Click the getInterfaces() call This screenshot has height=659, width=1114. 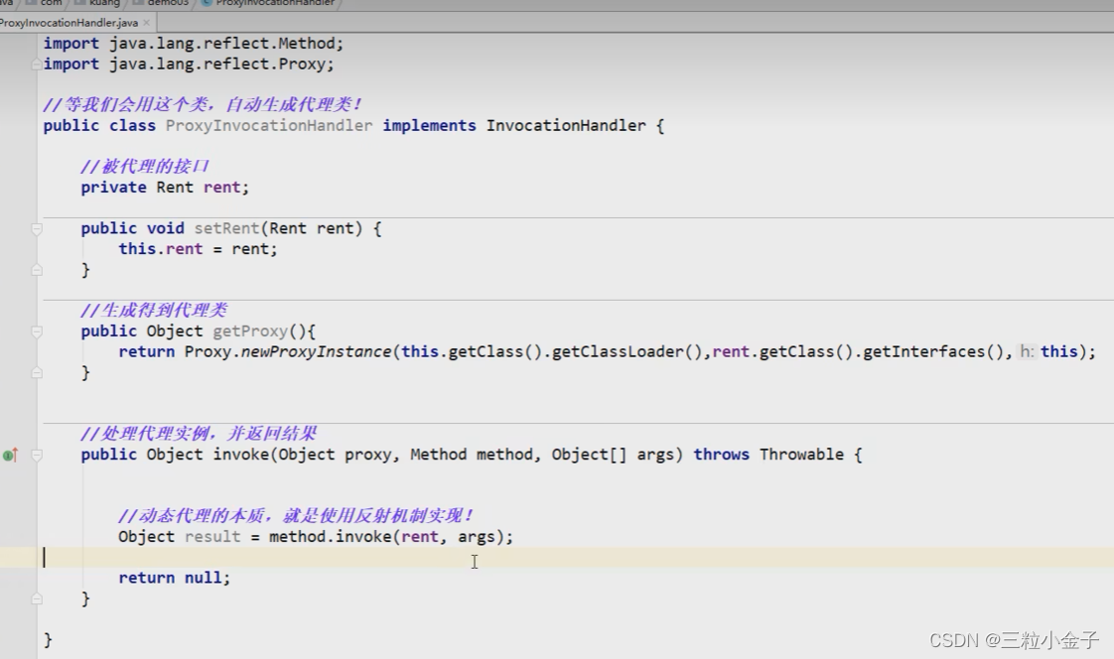point(933,352)
